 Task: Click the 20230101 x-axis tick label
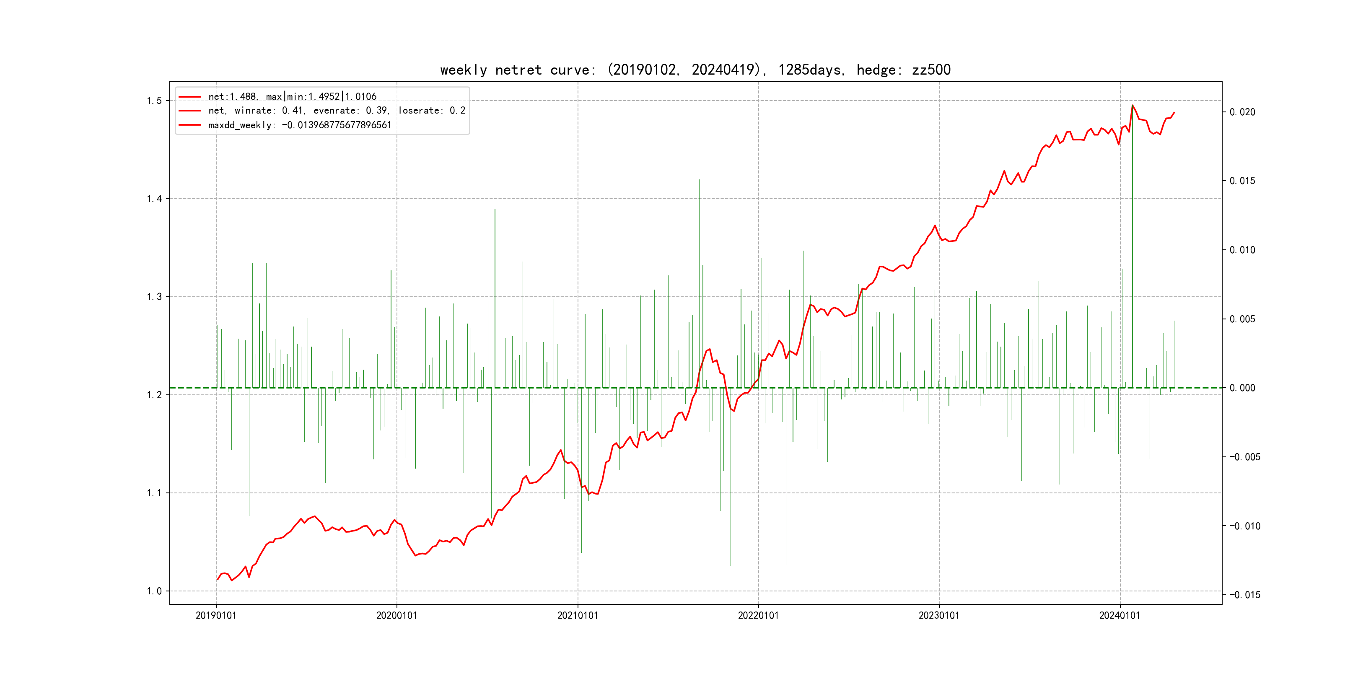939,616
